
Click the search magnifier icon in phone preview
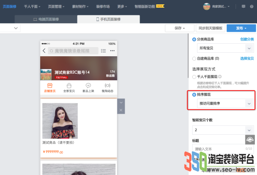point(51,51)
